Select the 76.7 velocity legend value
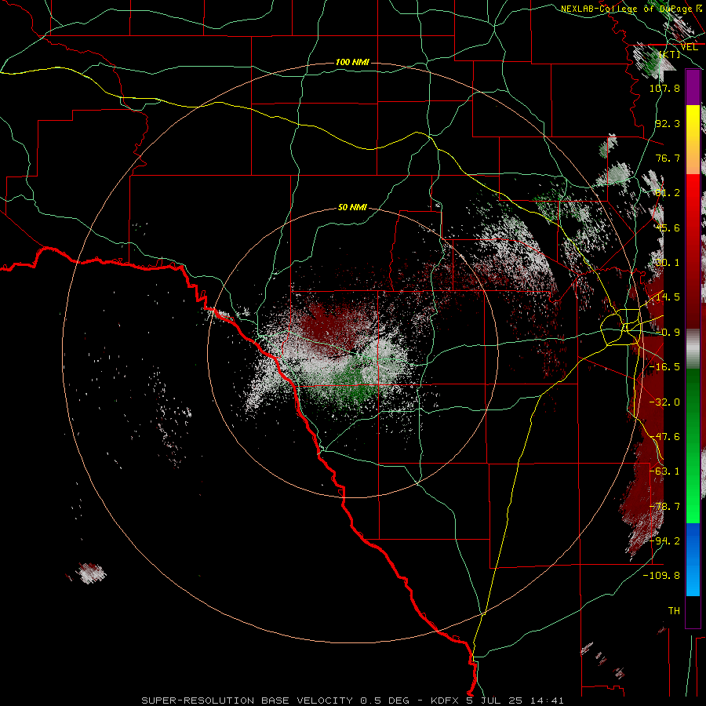 click(x=668, y=158)
